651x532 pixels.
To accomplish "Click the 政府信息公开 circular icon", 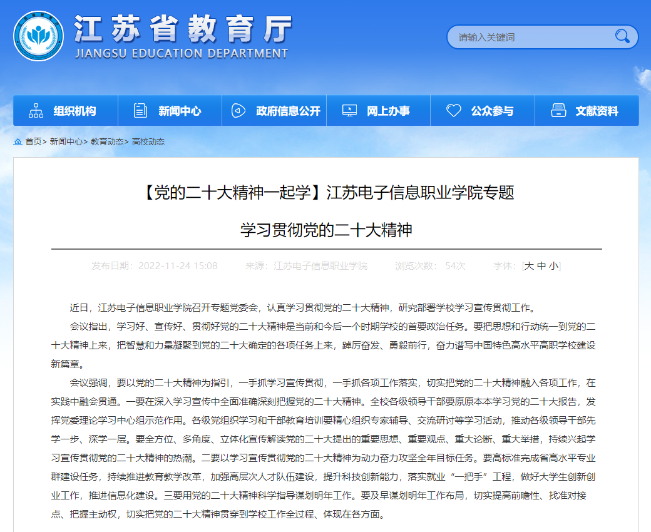I will pyautogui.click(x=238, y=111).
